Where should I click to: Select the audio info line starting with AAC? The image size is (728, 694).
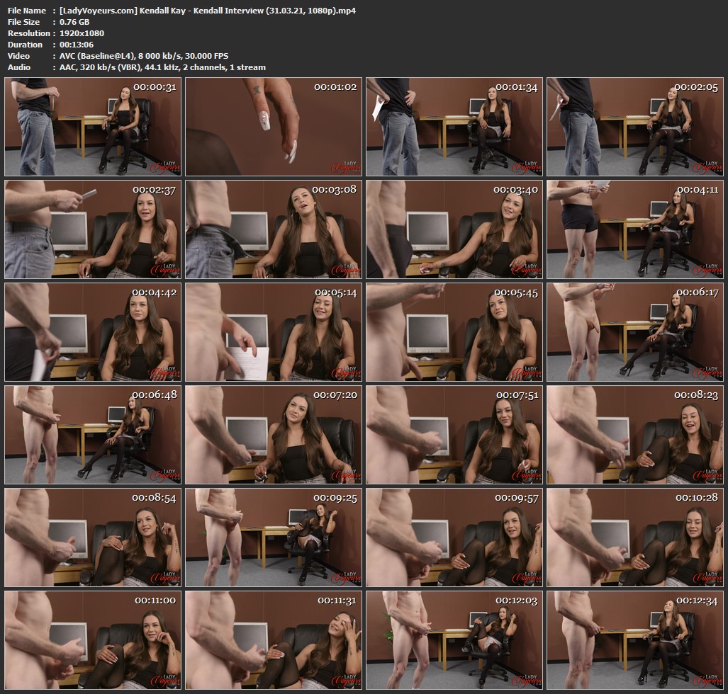[162, 67]
